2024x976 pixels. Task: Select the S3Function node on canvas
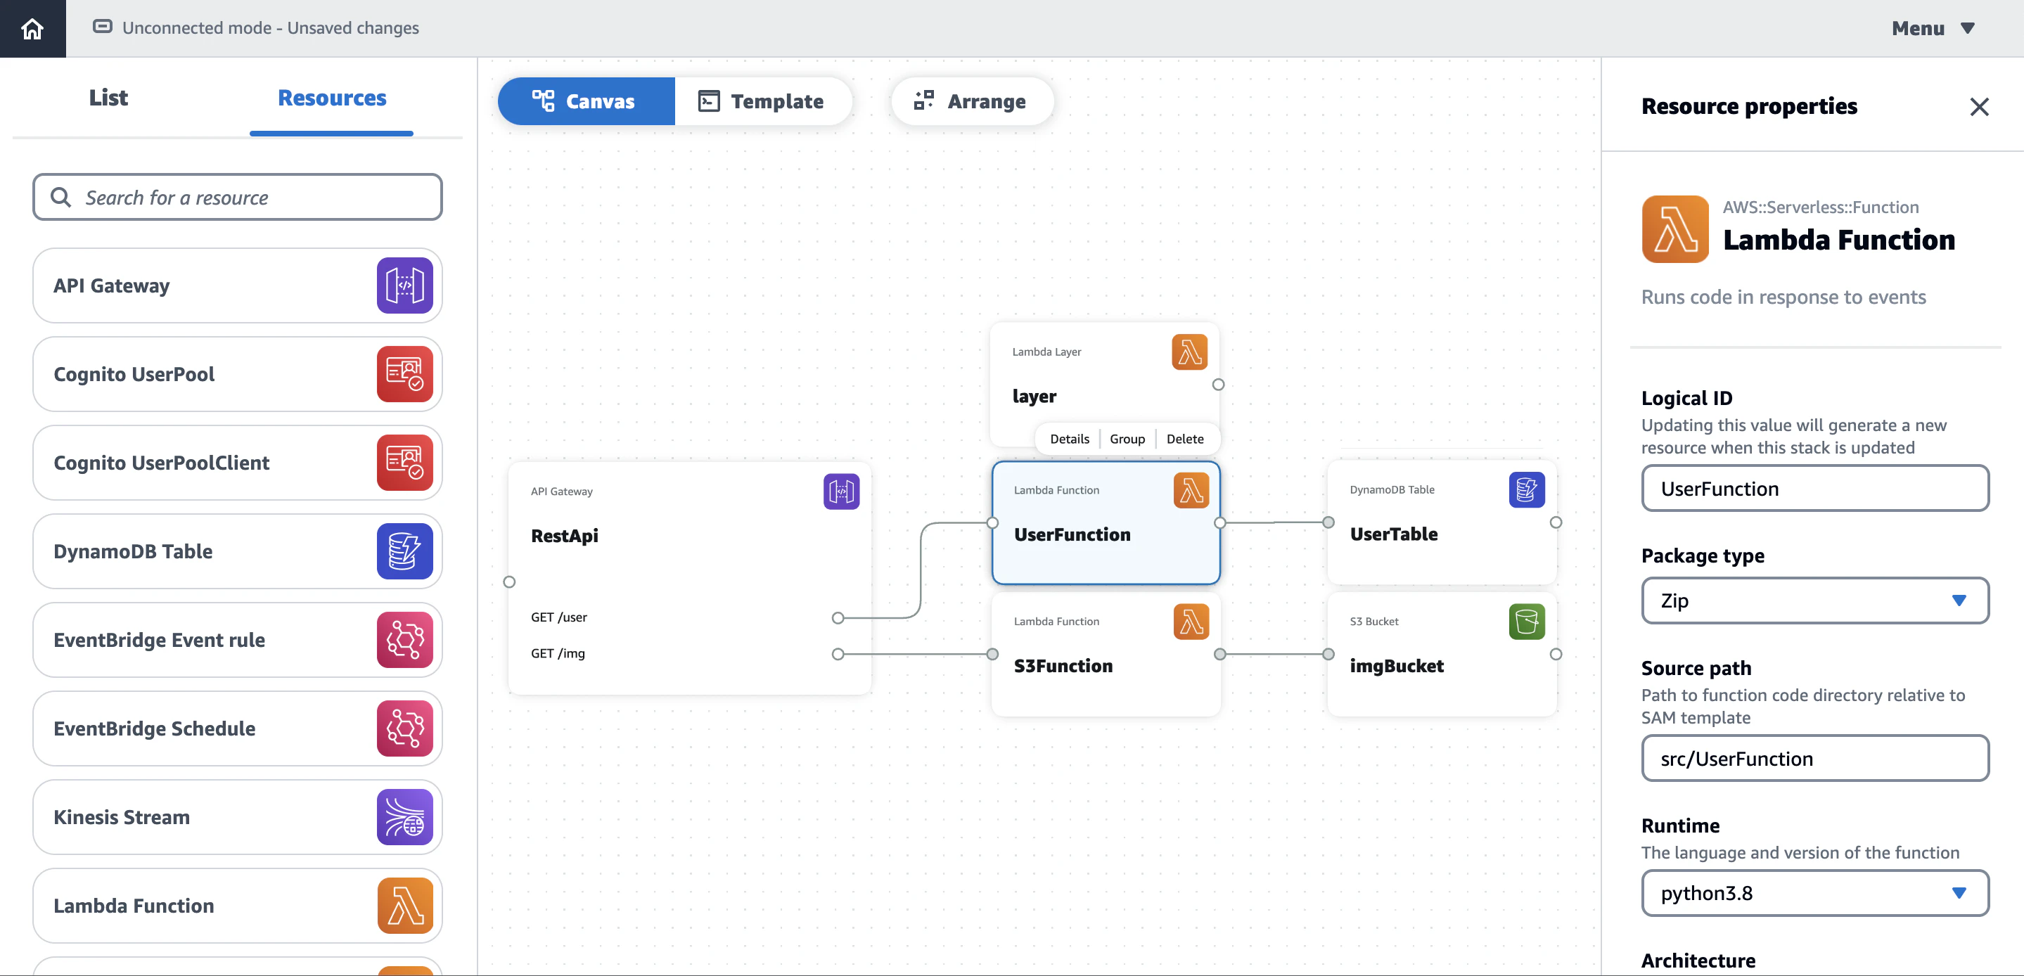[x=1106, y=654]
